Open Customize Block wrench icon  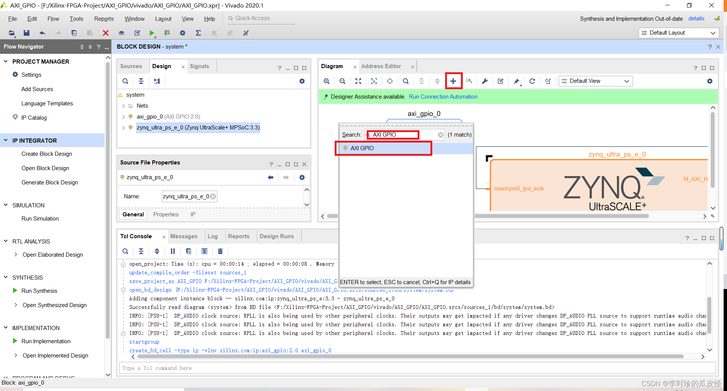(x=485, y=81)
